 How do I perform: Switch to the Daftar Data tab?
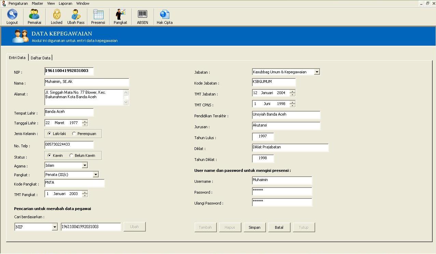41,58
